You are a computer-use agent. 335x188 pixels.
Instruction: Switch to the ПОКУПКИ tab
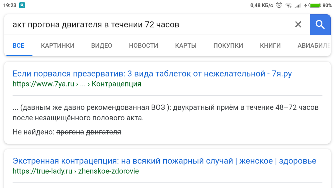coord(228,45)
